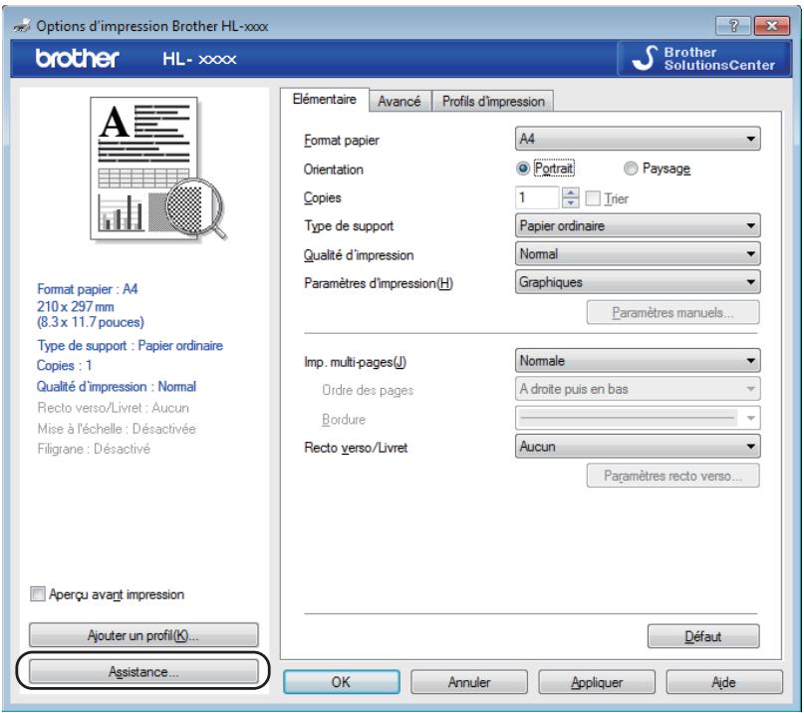Click Paramètres recto verso button
The image size is (804, 713).
(672, 476)
